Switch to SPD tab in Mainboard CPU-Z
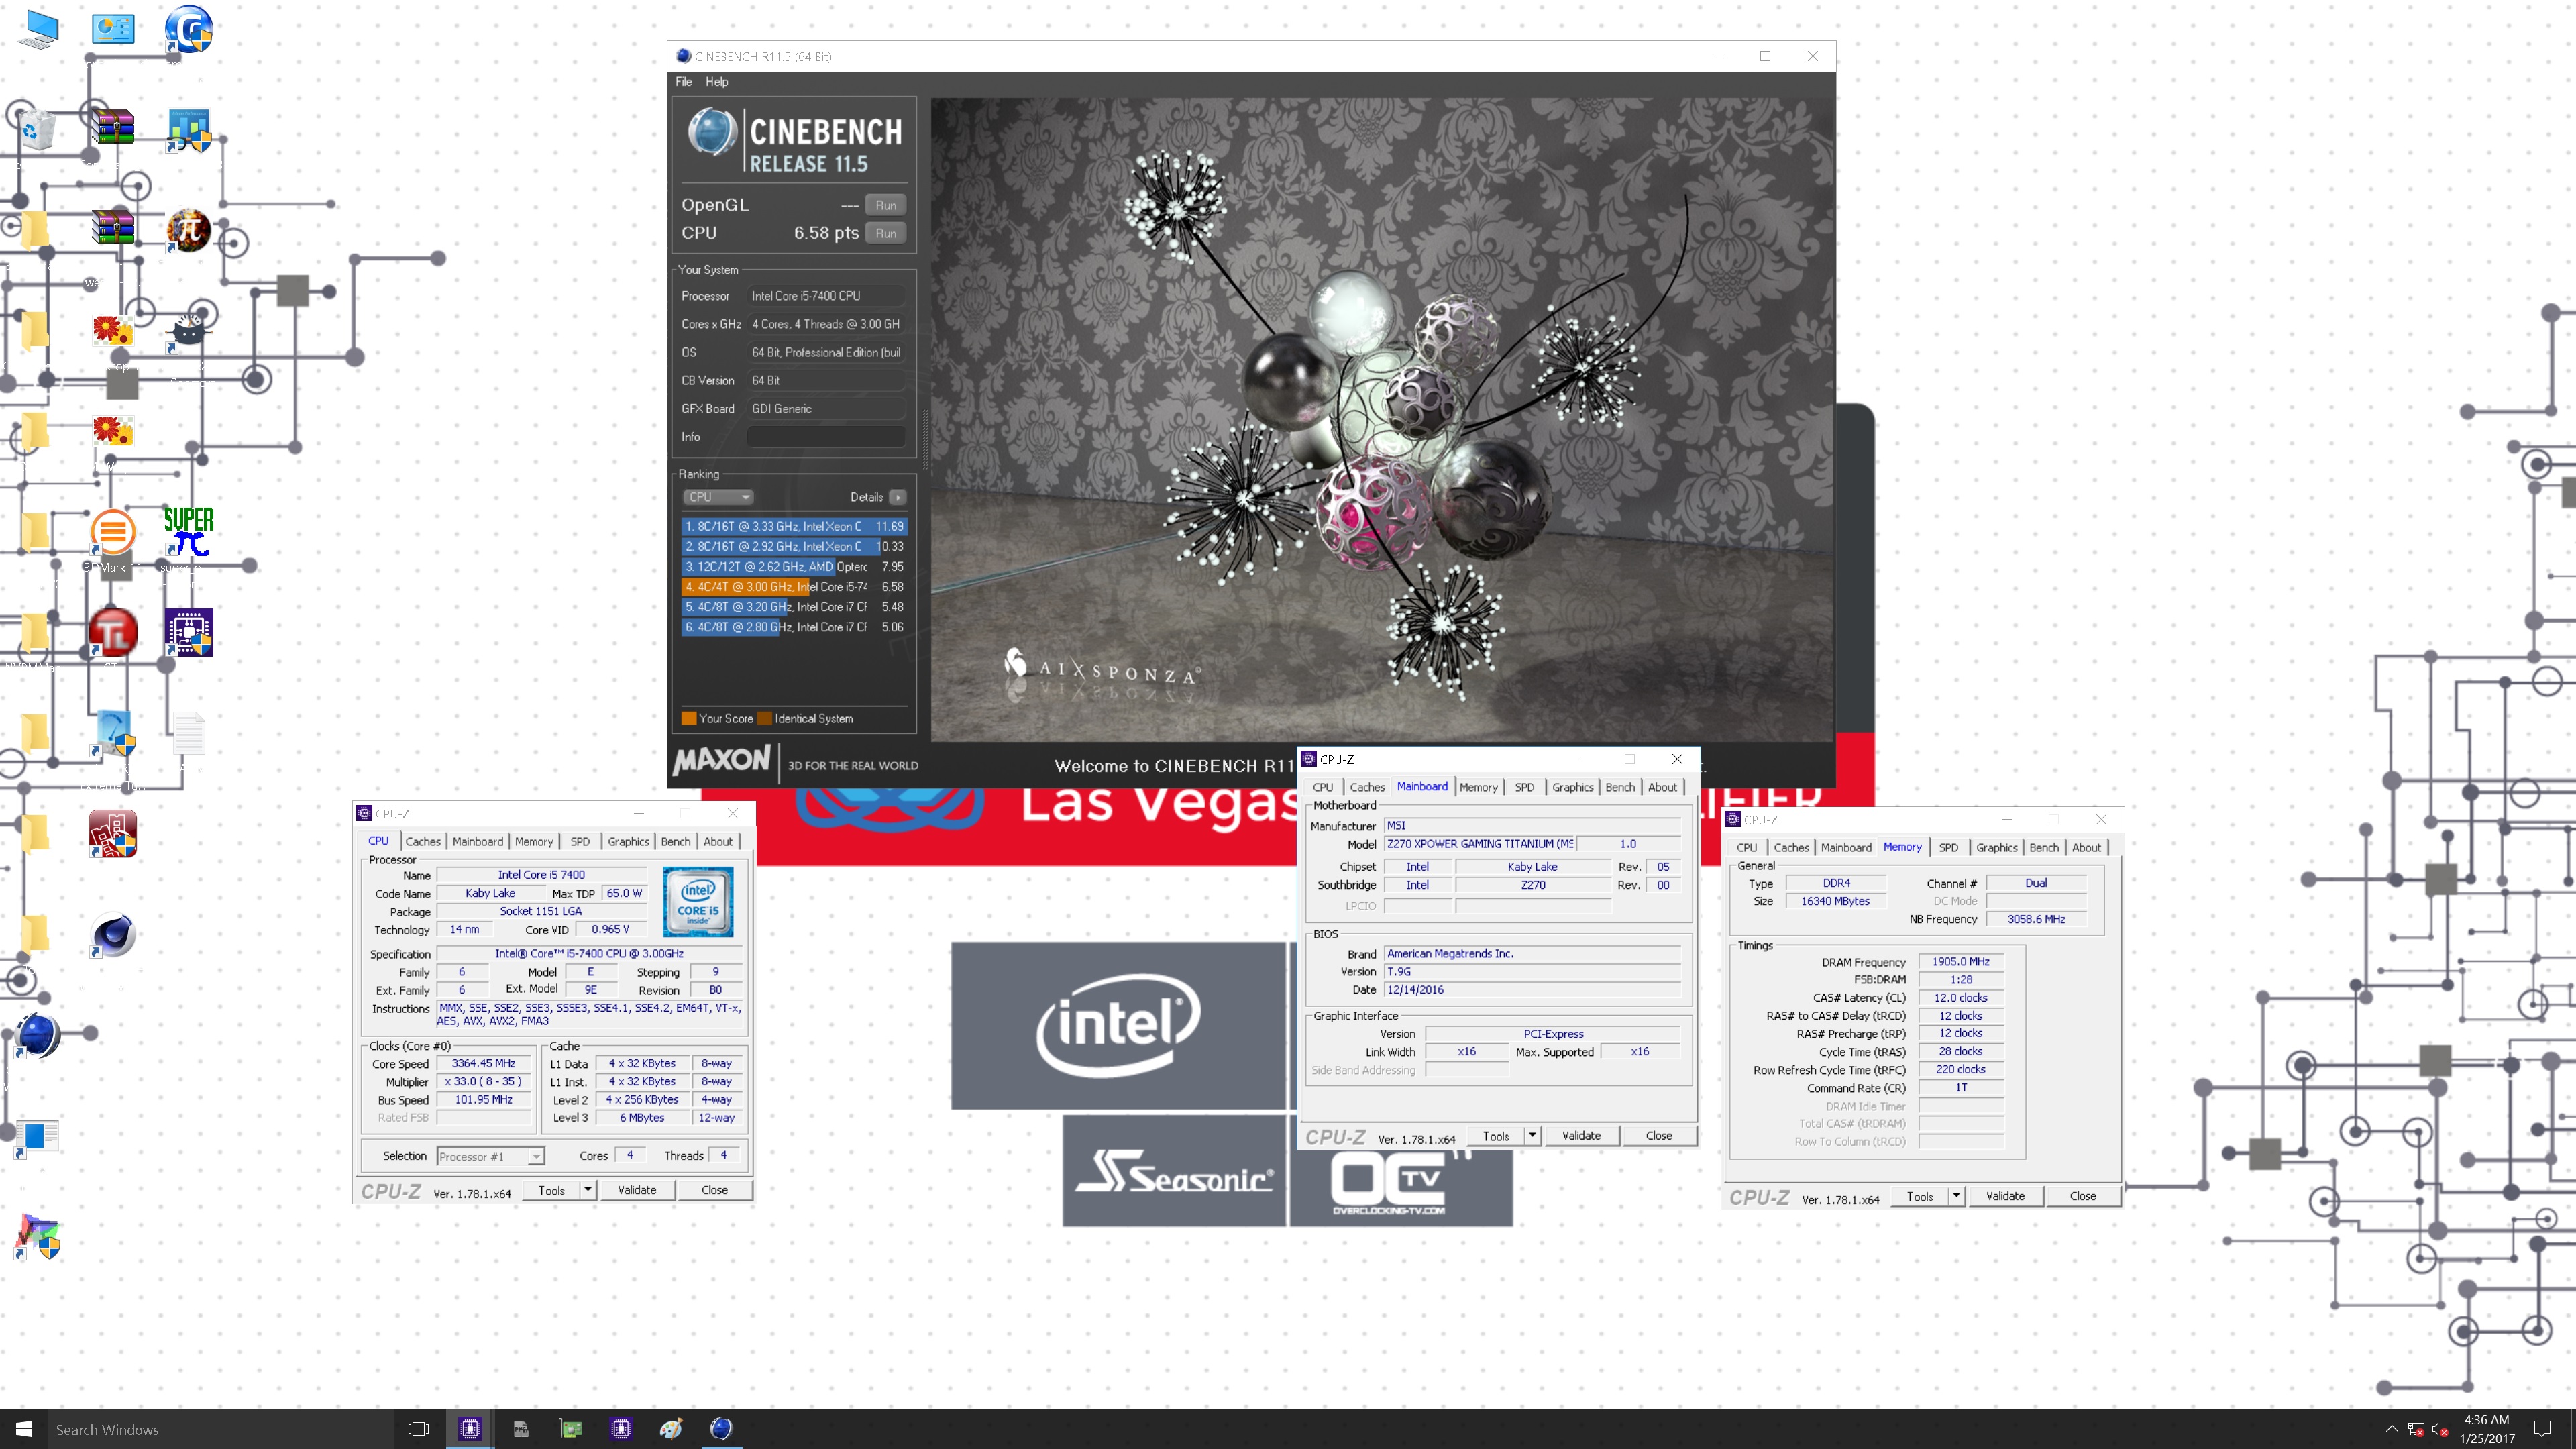Image resolution: width=2576 pixels, height=1449 pixels. pyautogui.click(x=1524, y=787)
